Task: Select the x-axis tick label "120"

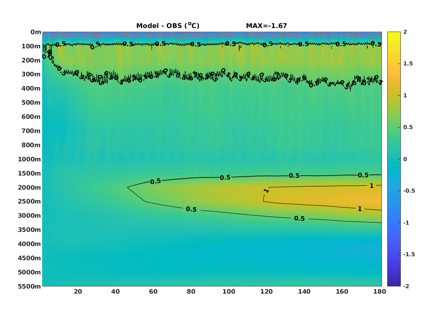Action: pos(267,291)
